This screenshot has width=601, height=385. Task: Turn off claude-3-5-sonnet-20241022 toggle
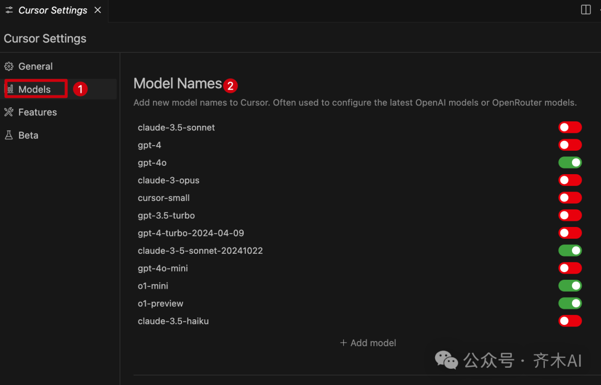(x=570, y=250)
